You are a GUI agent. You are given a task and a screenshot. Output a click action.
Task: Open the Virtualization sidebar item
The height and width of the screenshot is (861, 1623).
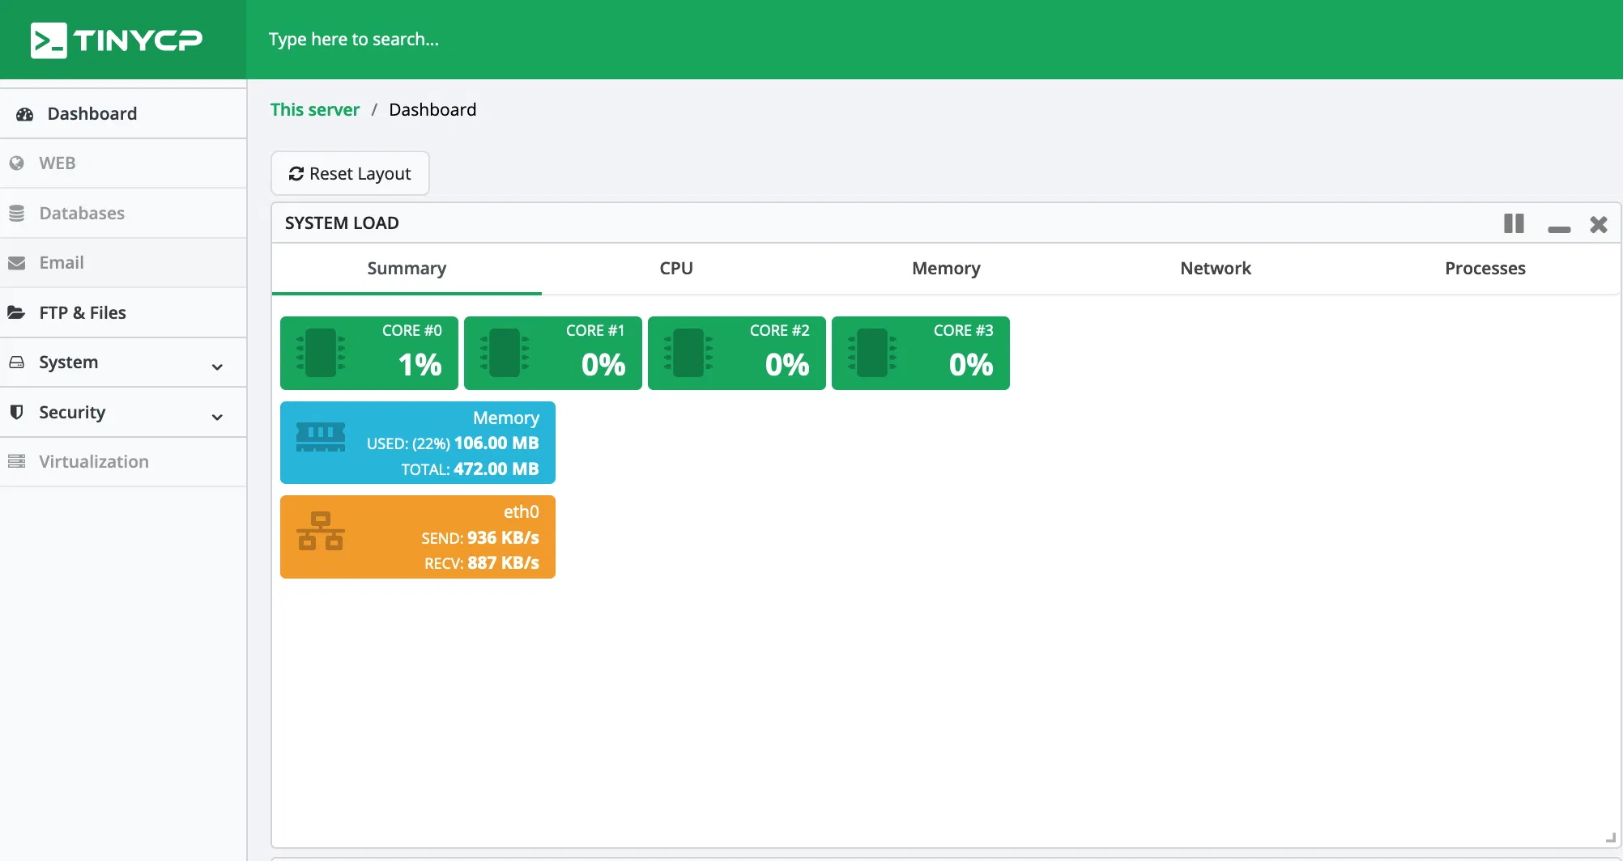pos(123,462)
